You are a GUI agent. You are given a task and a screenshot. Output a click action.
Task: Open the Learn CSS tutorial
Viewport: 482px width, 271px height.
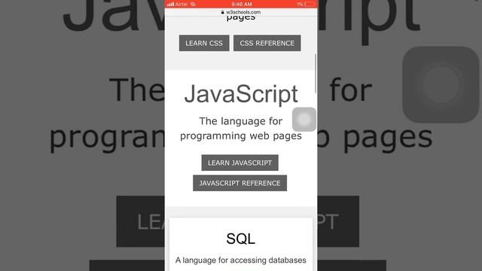click(204, 43)
